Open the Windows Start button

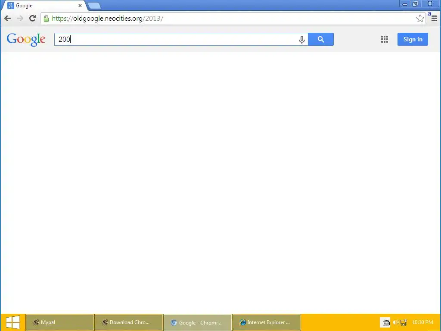click(13, 322)
